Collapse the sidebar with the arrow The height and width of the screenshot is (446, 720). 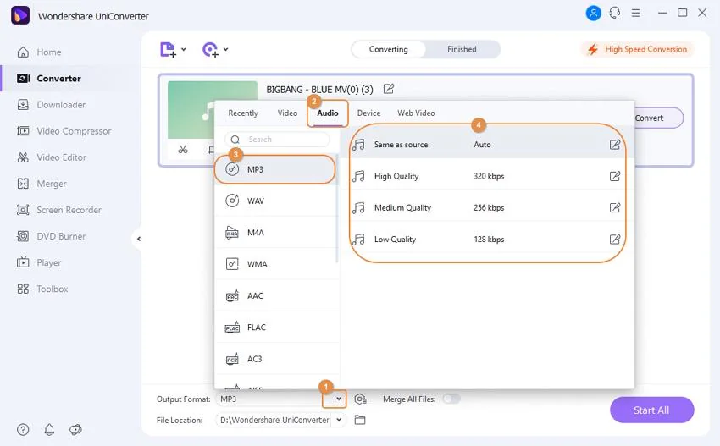(139, 239)
